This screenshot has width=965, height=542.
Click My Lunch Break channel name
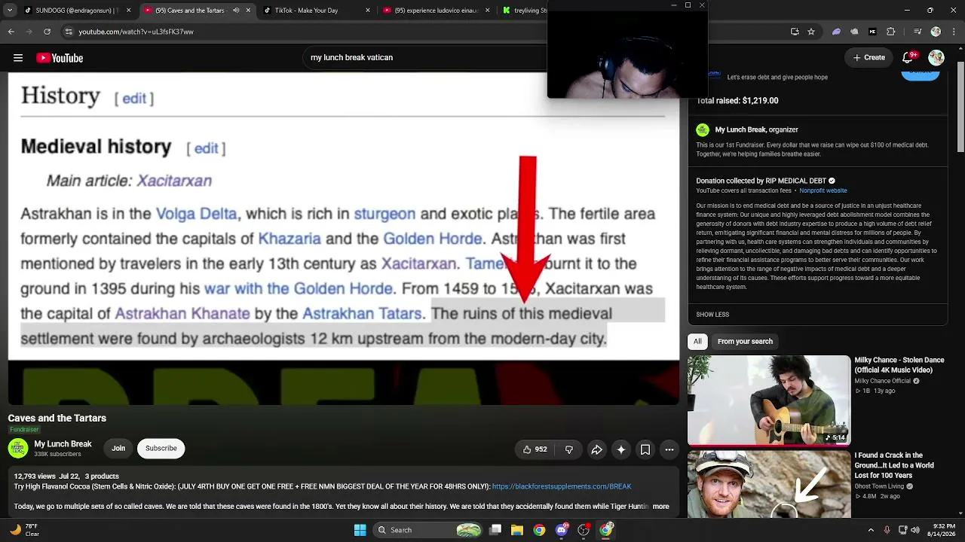63,444
